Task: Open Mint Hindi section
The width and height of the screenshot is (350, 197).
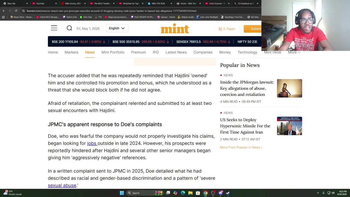Action: [273, 52]
